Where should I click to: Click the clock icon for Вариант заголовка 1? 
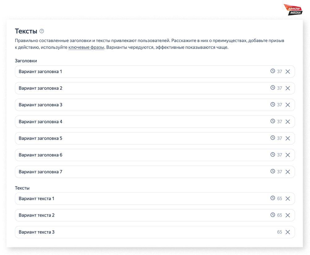tap(273, 71)
